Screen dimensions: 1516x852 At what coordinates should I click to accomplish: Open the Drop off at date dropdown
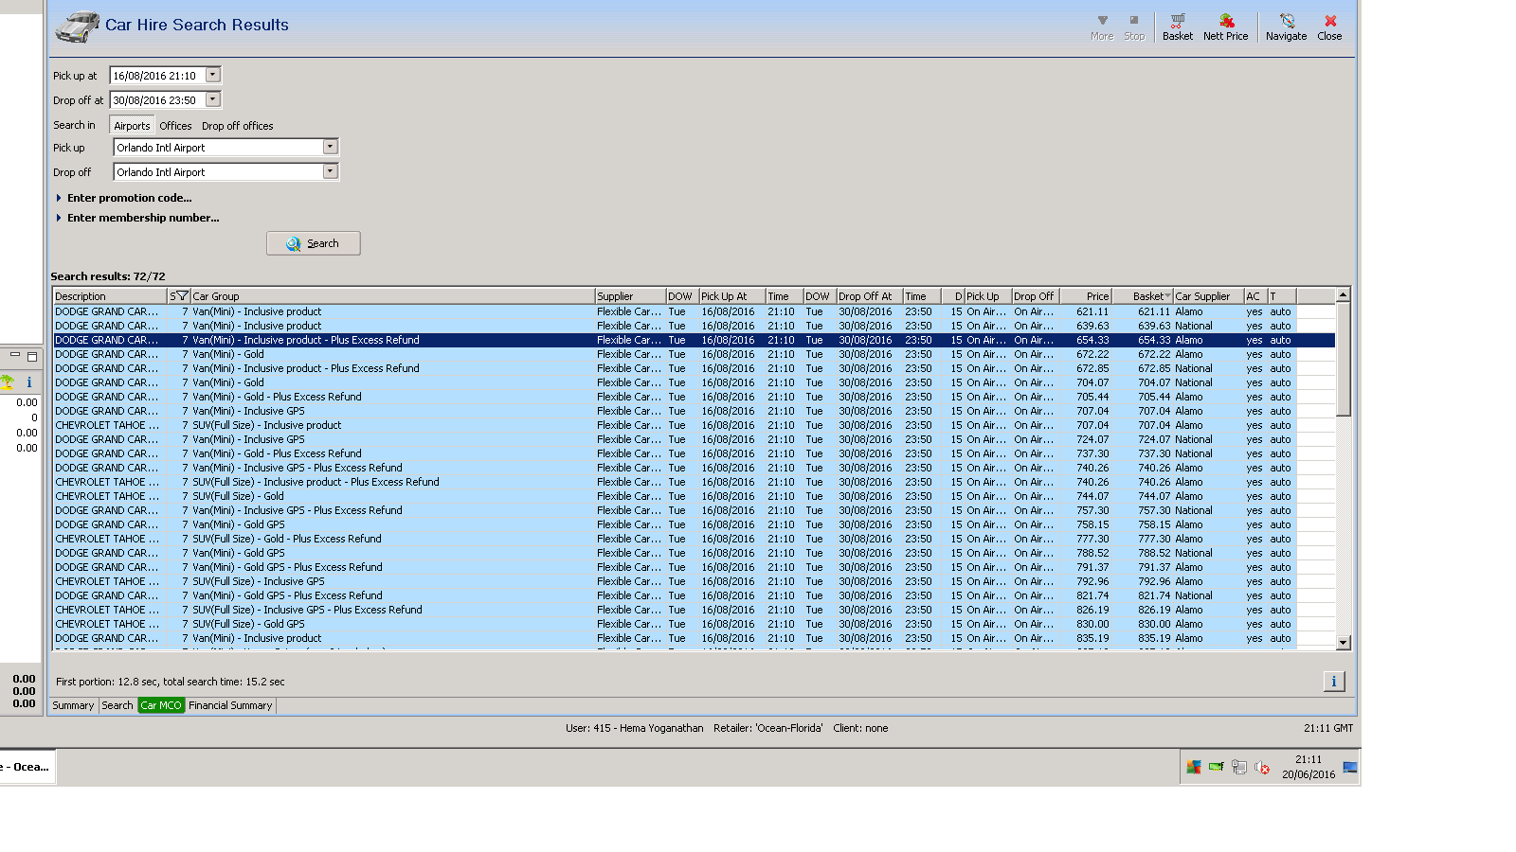pos(213,99)
